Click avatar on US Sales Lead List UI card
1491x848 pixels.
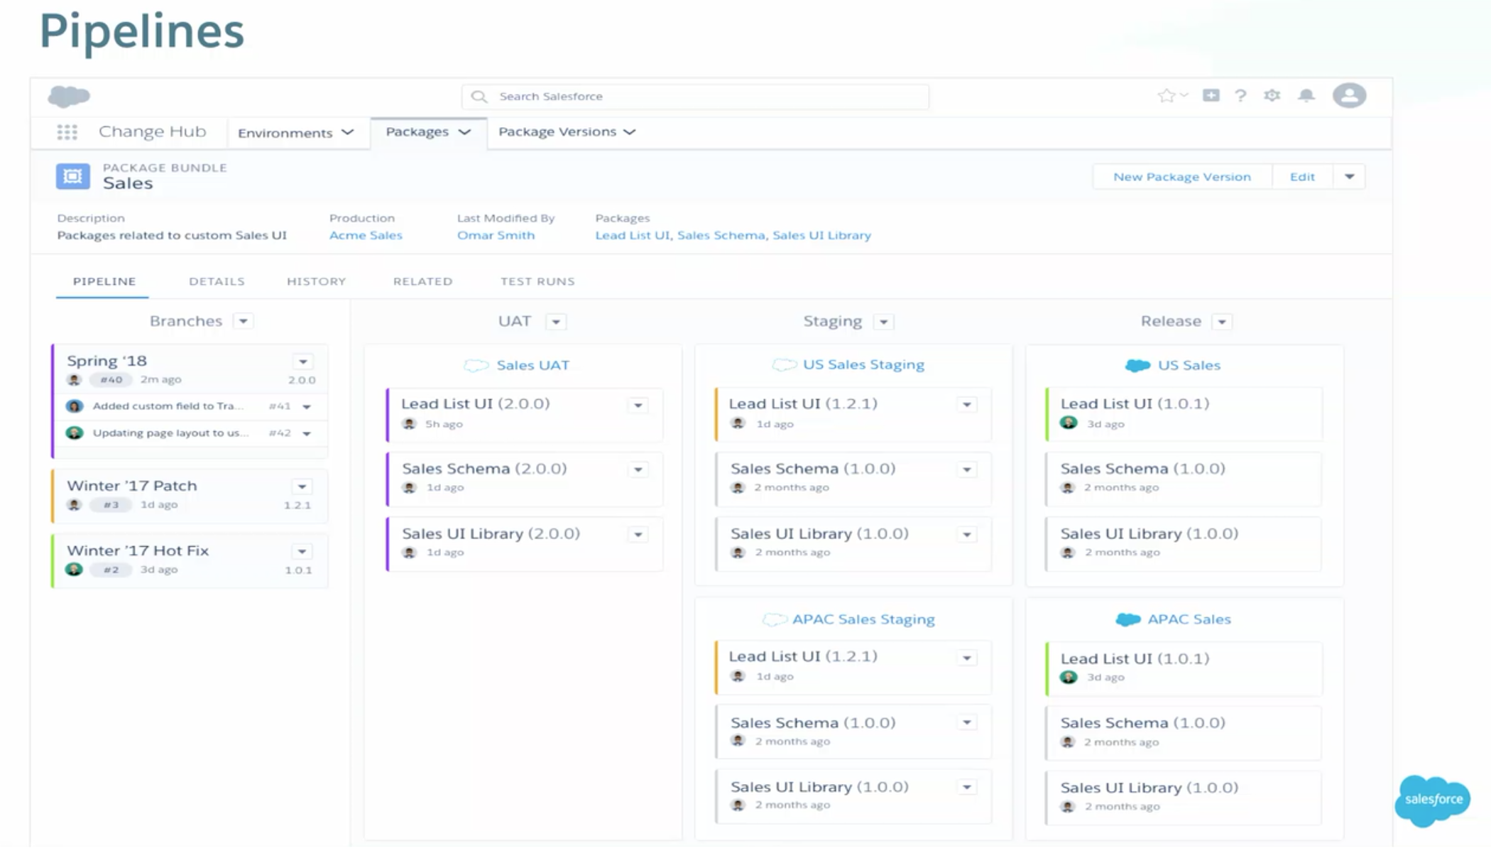(x=1069, y=423)
